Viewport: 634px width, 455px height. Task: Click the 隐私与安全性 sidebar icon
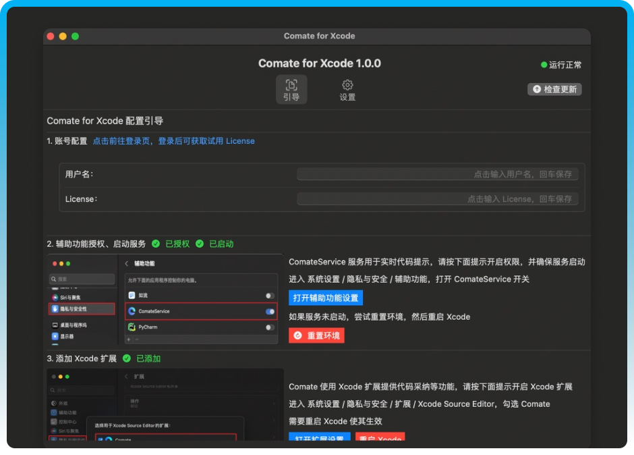click(x=56, y=309)
